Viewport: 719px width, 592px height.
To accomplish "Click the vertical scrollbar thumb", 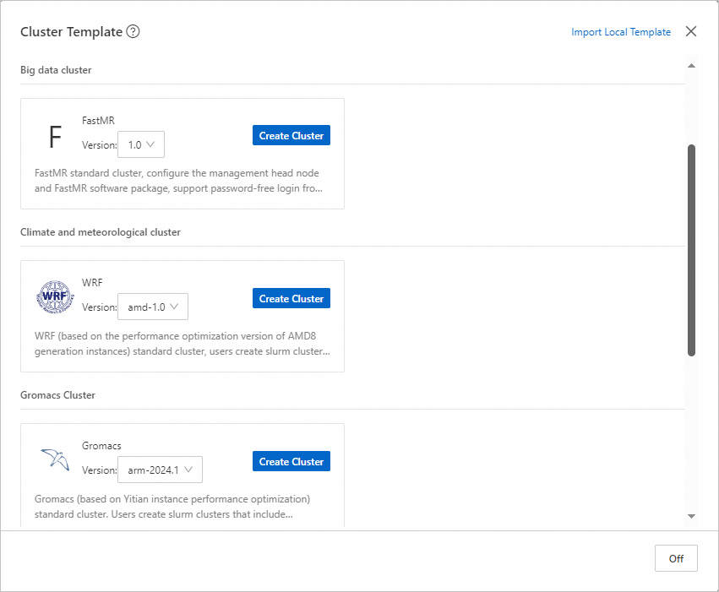I will click(x=691, y=250).
